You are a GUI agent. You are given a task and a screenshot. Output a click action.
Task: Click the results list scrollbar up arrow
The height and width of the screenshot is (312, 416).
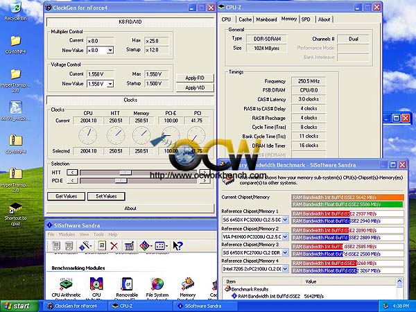(399, 281)
